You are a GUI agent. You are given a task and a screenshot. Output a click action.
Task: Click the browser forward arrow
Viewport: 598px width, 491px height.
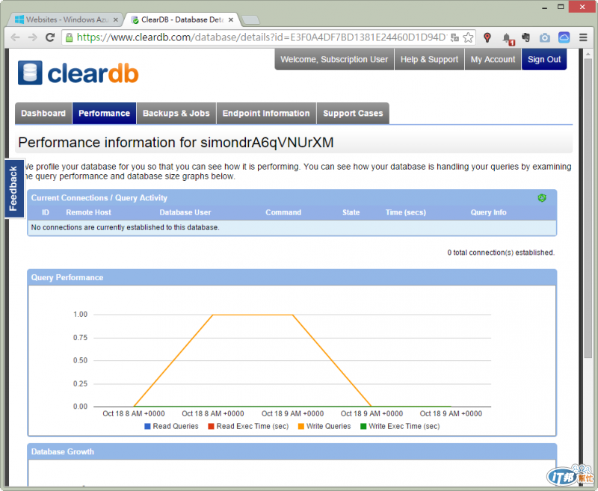click(33, 37)
